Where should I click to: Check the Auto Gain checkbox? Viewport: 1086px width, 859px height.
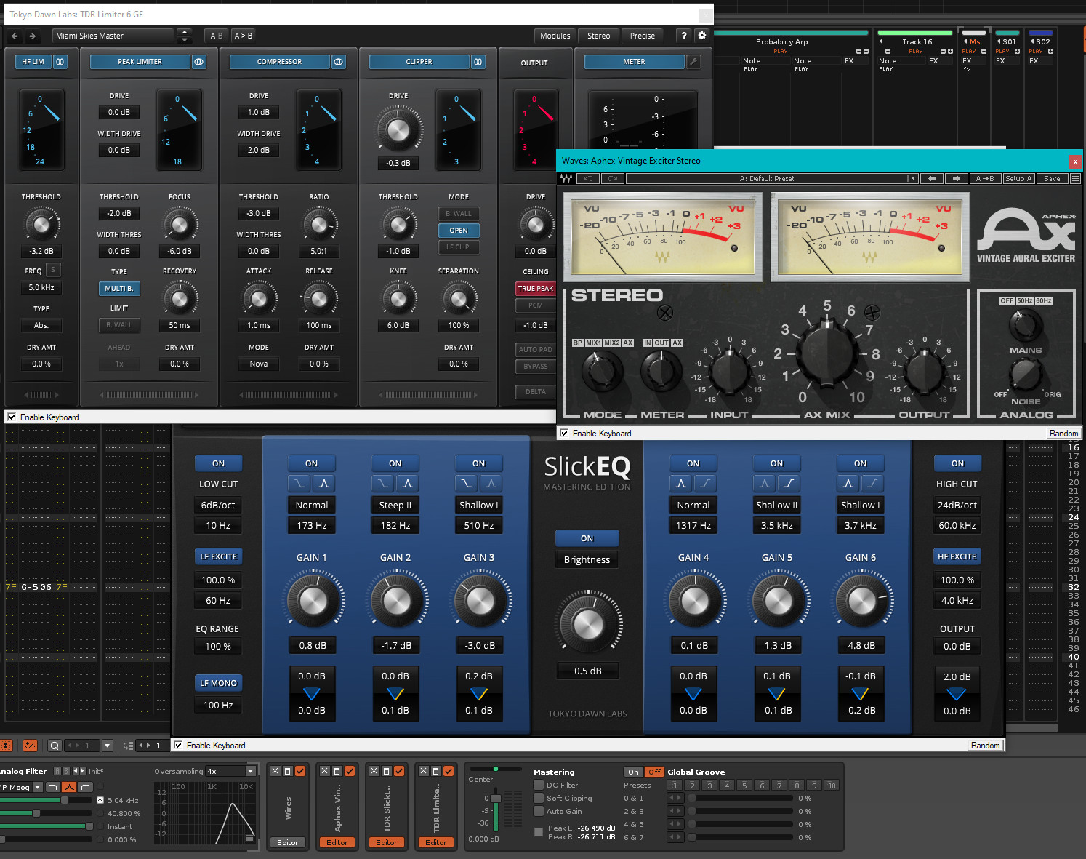point(539,811)
